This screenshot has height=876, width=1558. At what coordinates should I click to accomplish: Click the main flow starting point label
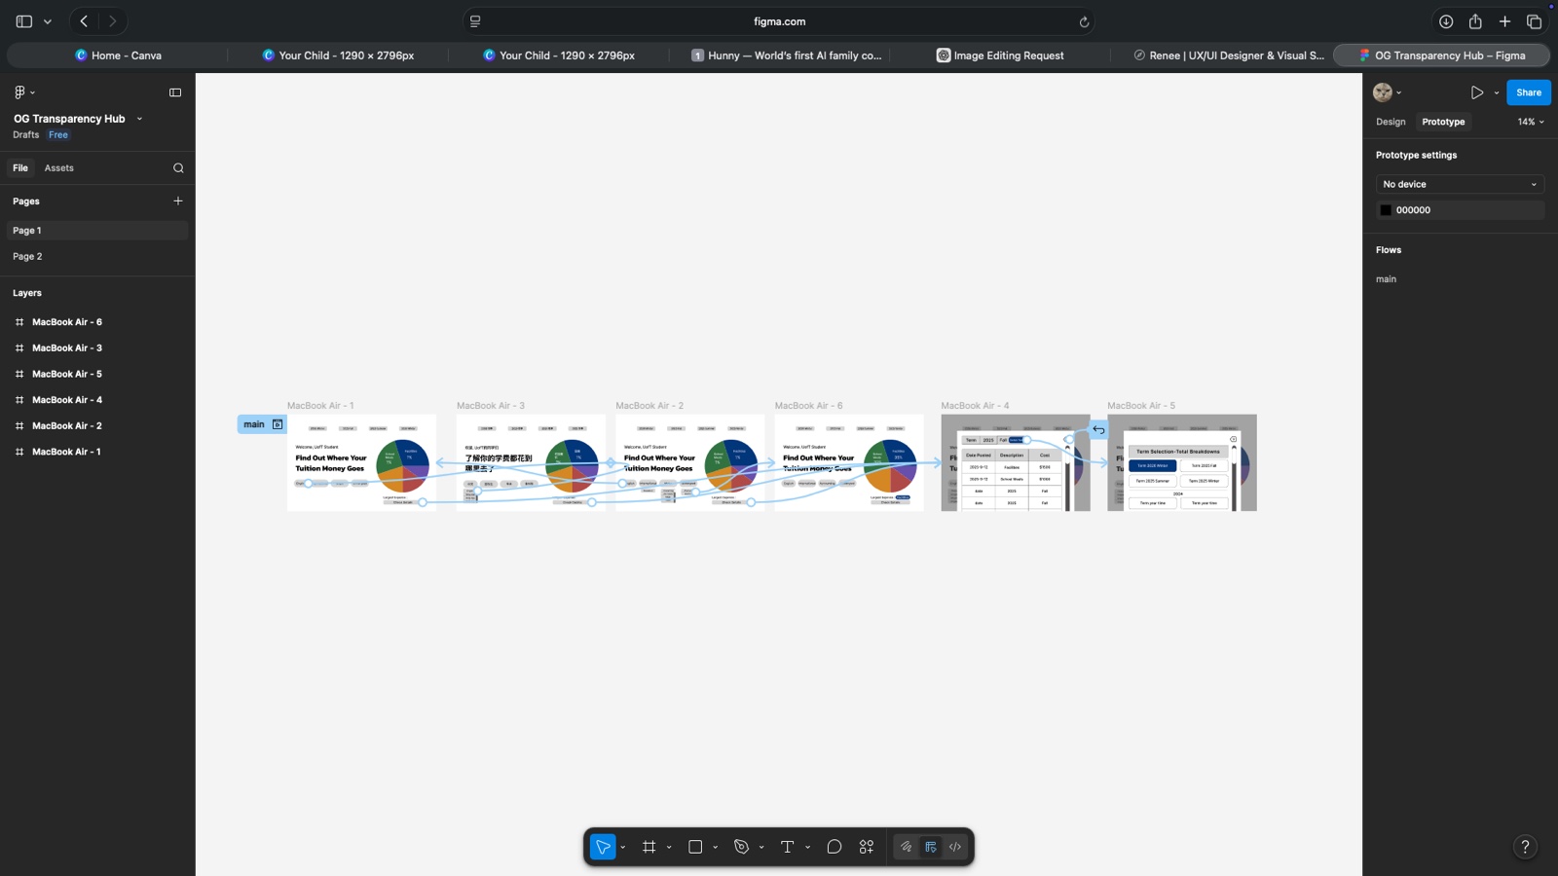point(254,424)
